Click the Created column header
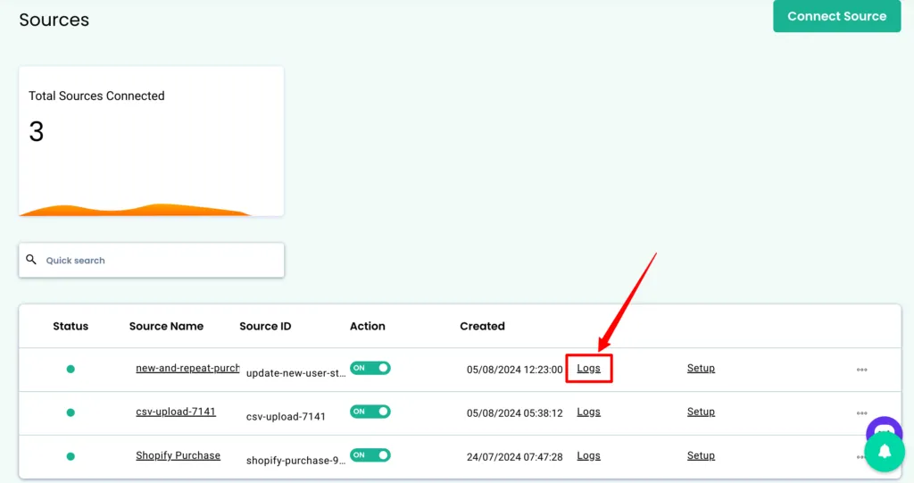The height and width of the screenshot is (483, 914). [482, 326]
